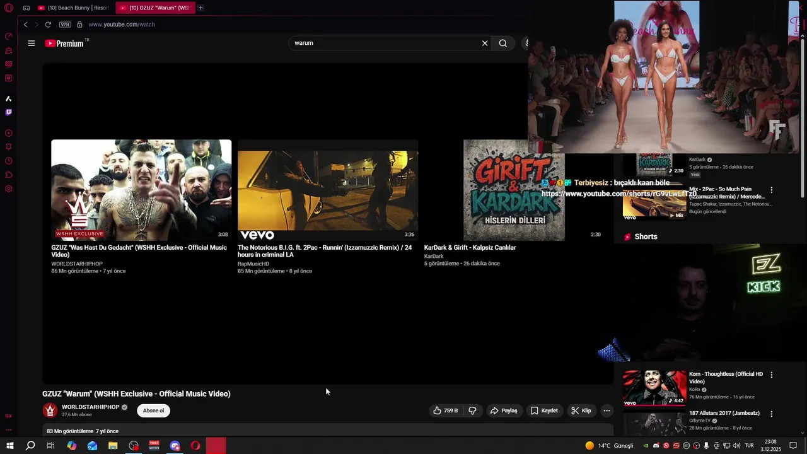Viewport: 807px width, 454px height.
Task: Click the Shorts section heading
Action: 646,237
